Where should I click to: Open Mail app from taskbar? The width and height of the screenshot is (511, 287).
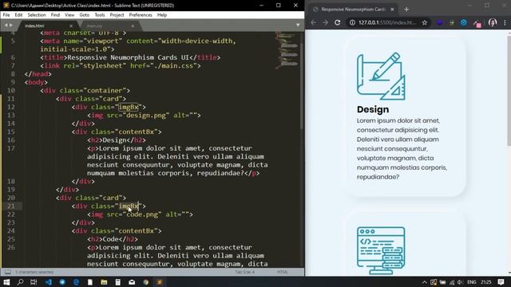point(132,282)
